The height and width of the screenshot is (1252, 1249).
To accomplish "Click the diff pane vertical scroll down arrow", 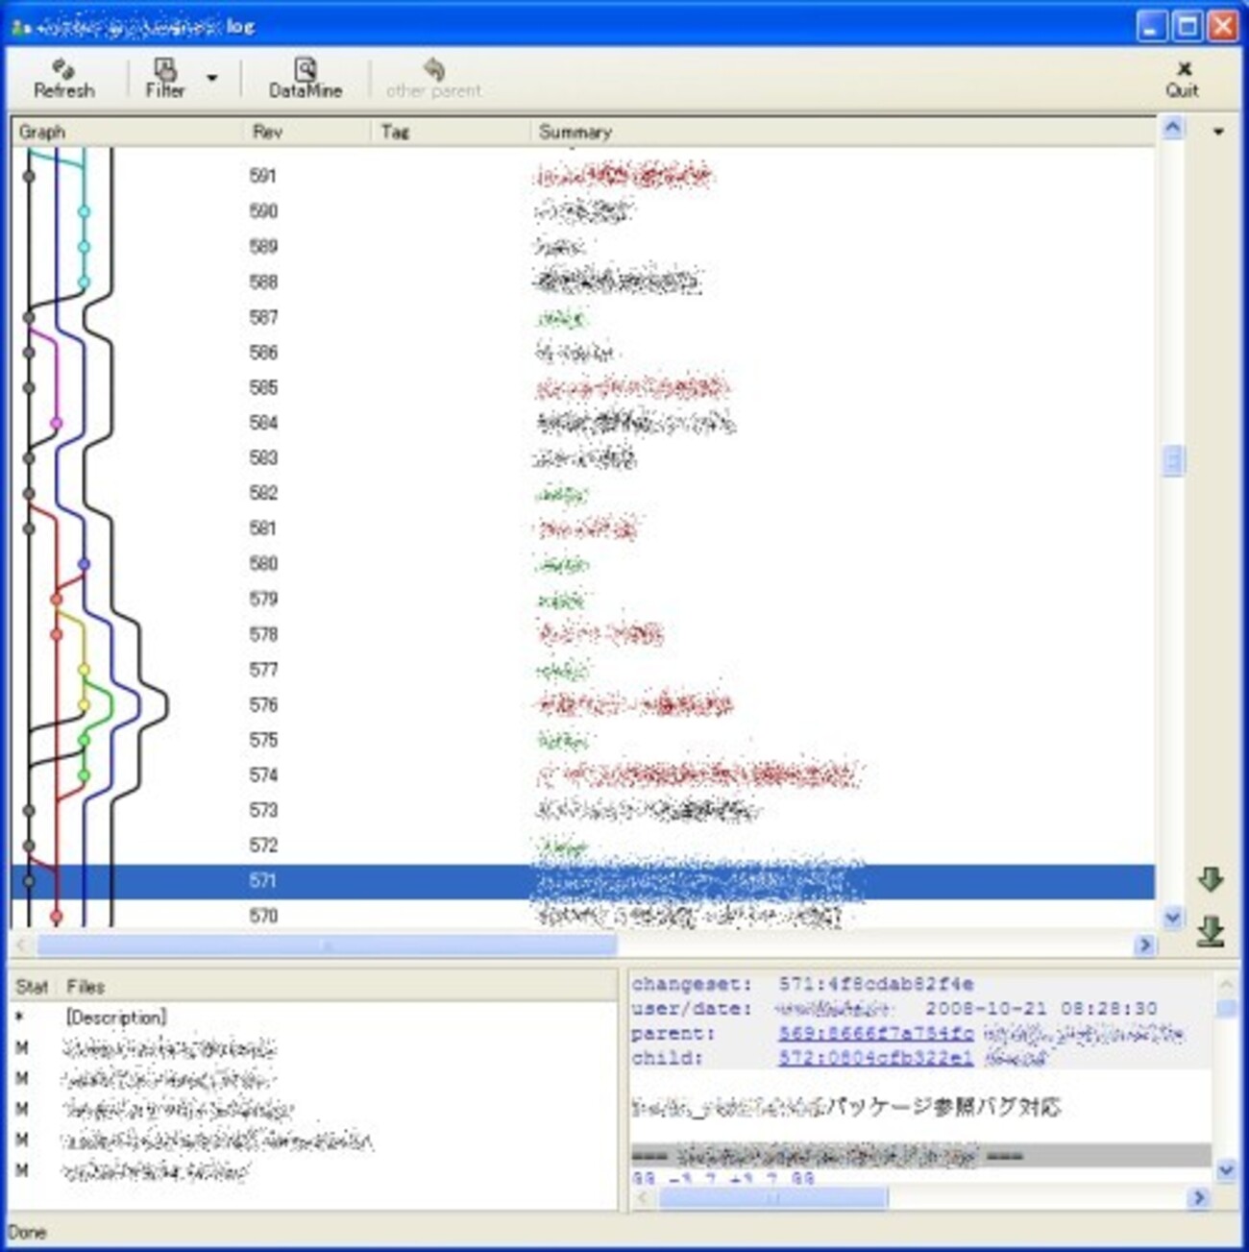I will click(1225, 1169).
